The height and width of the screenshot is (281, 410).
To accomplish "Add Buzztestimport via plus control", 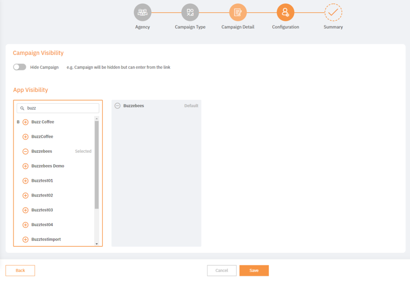I will 25,239.
